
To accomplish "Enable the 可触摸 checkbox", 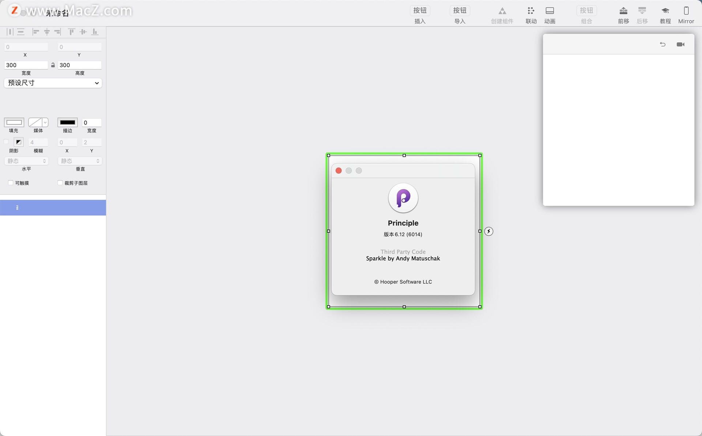I will coord(11,183).
